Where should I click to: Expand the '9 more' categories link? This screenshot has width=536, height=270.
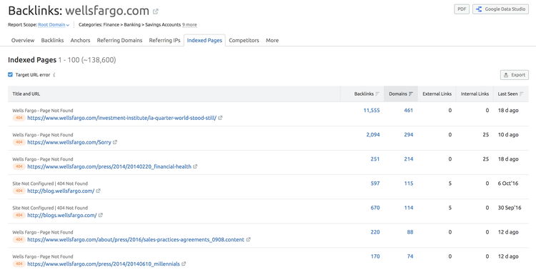[x=189, y=24]
